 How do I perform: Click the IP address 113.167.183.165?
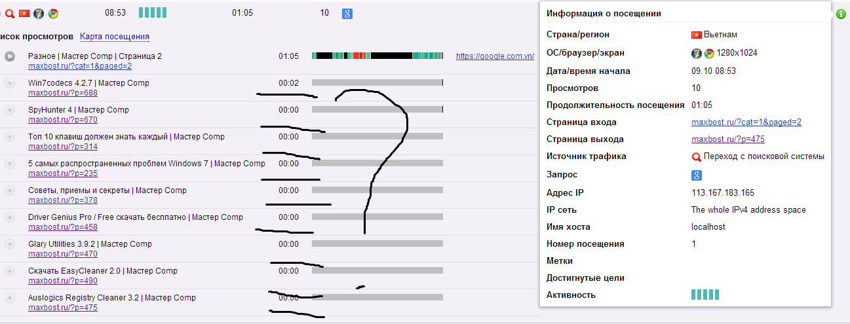point(723,193)
